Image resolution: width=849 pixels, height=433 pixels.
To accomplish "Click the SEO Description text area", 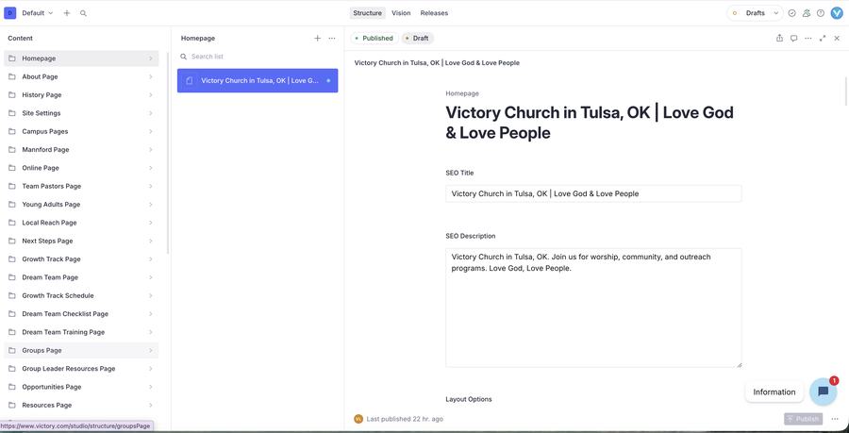I will pos(593,308).
